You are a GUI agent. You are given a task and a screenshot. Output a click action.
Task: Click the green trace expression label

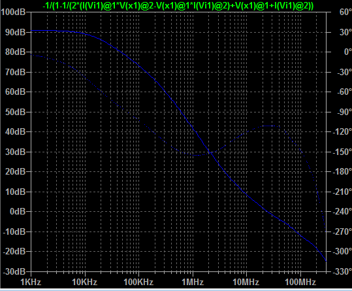178,5
